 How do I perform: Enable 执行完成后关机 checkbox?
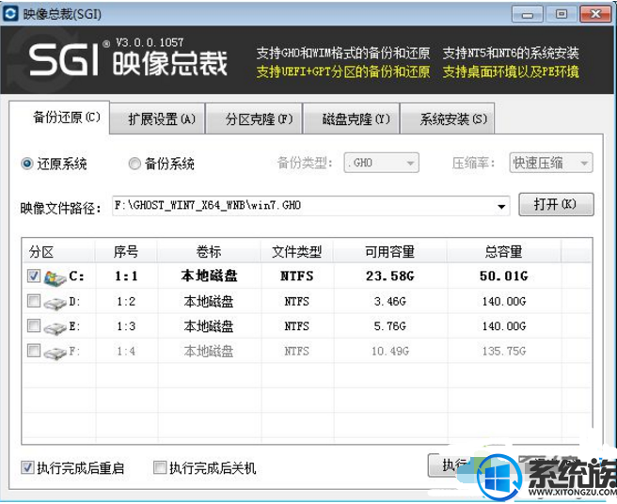point(160,467)
